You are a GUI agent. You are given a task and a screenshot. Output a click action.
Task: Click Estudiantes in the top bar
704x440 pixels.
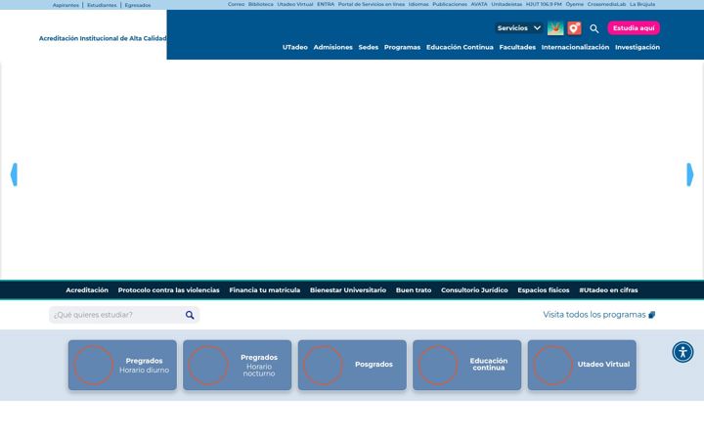pyautogui.click(x=102, y=6)
